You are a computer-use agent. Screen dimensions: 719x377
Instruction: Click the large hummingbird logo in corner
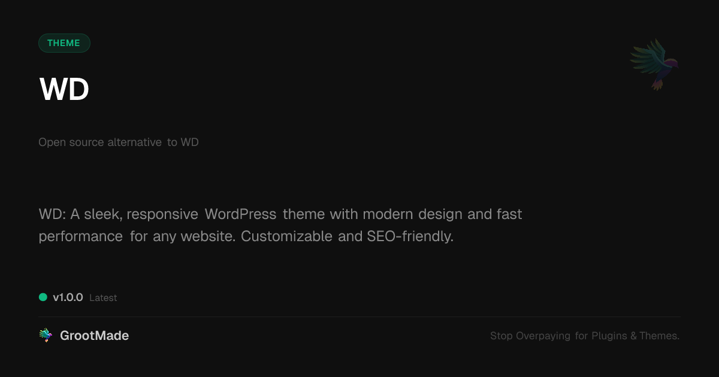(654, 64)
